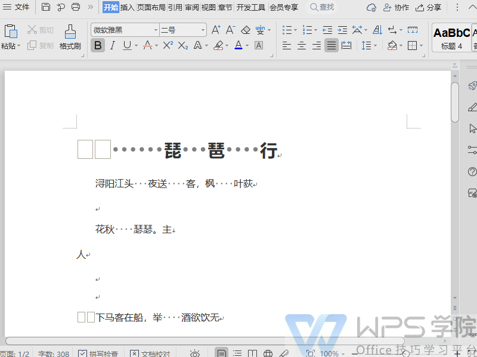Open the 章节 tab
Image resolution: width=477 pixels, height=357 pixels.
tap(225, 7)
